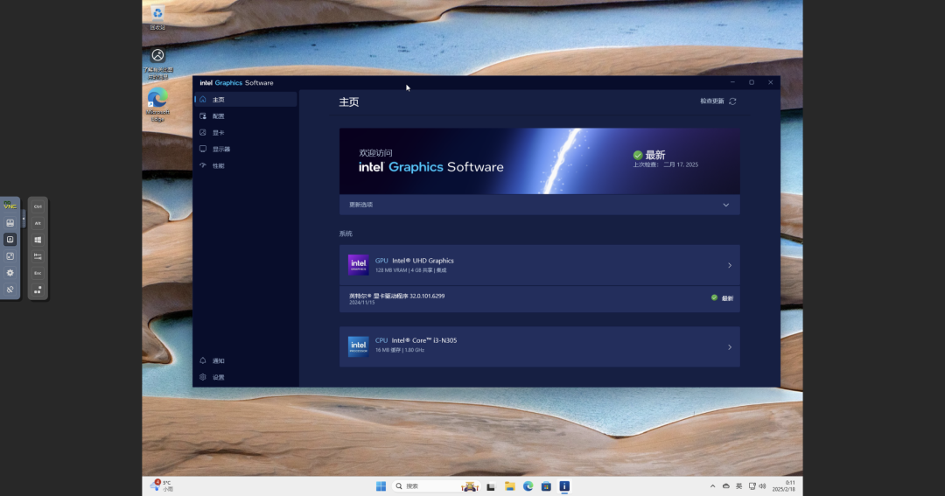This screenshot has width=945, height=496.
Task: Open noVNC settings gear
Action: click(x=10, y=273)
